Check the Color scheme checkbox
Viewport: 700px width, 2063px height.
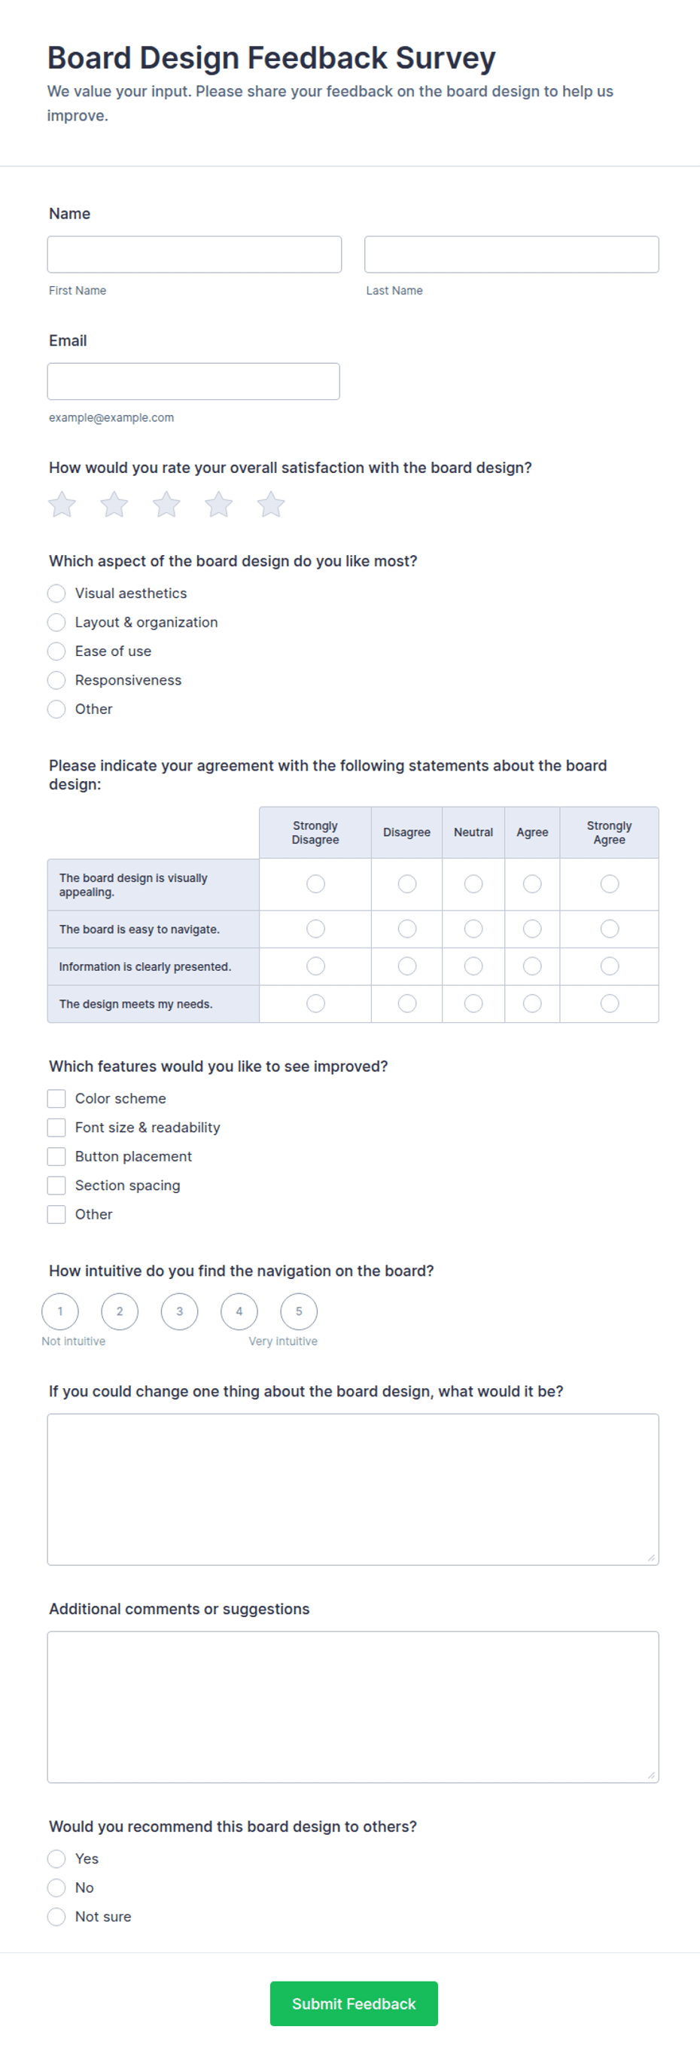pos(56,1099)
